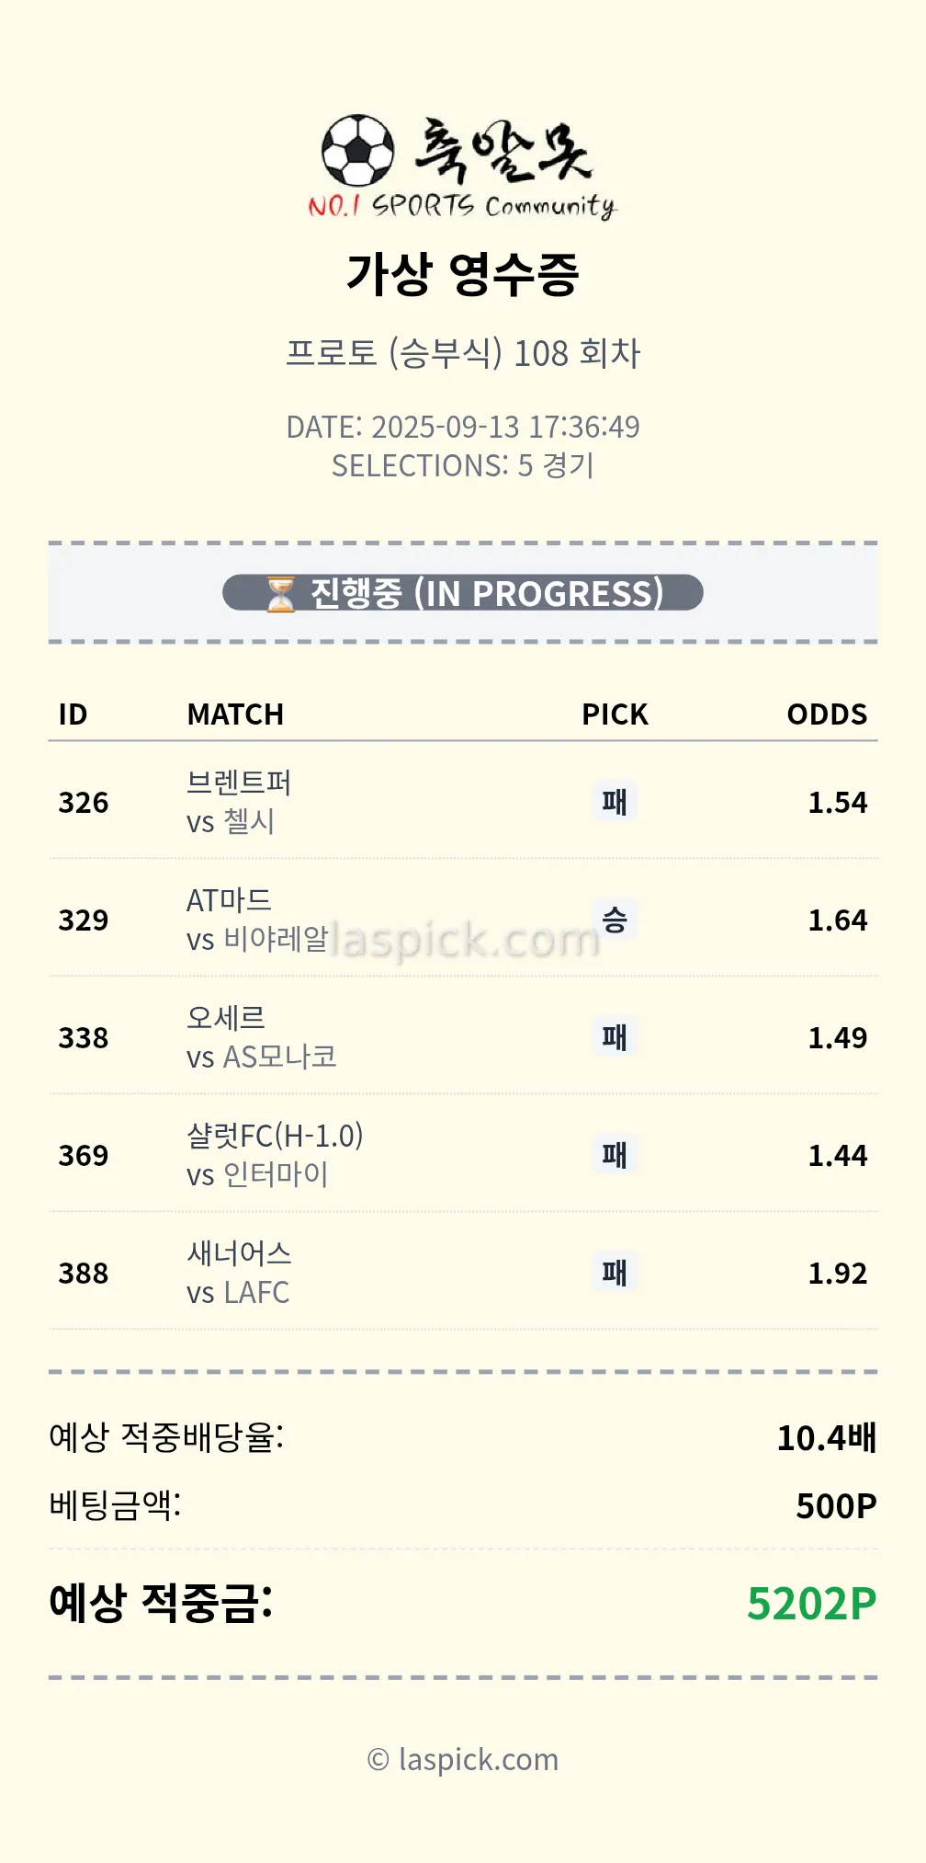Select the 브렌트퍼 vs 첼시 match row
The height and width of the screenshot is (1863, 926).
coord(239,802)
